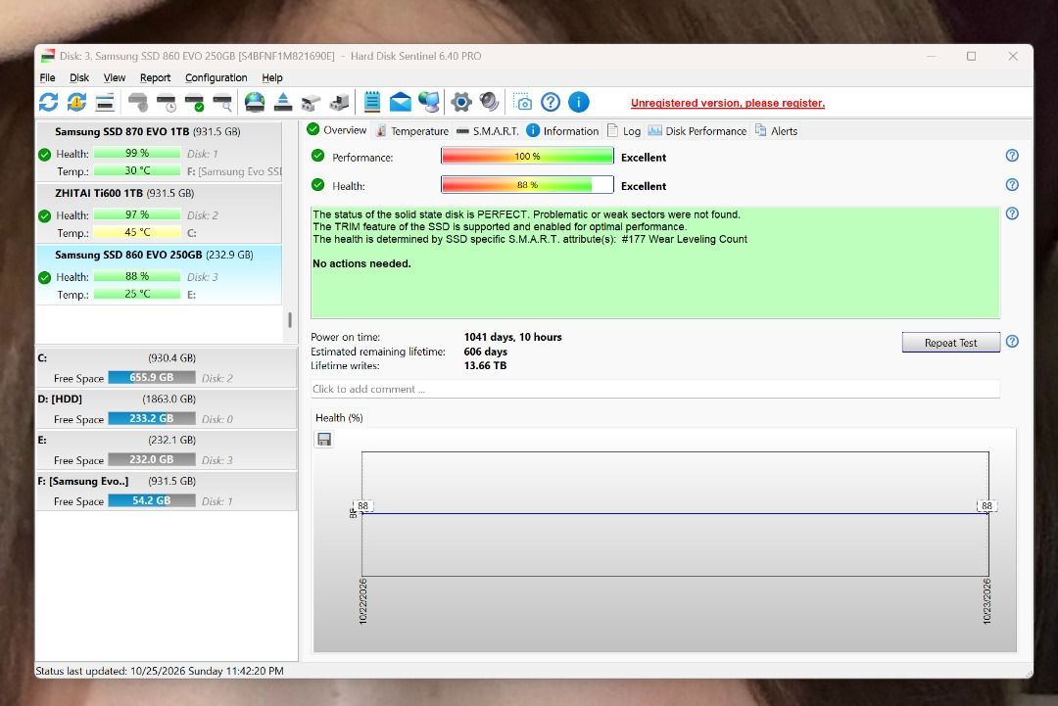Click the globe and monitor network icon

428,103
